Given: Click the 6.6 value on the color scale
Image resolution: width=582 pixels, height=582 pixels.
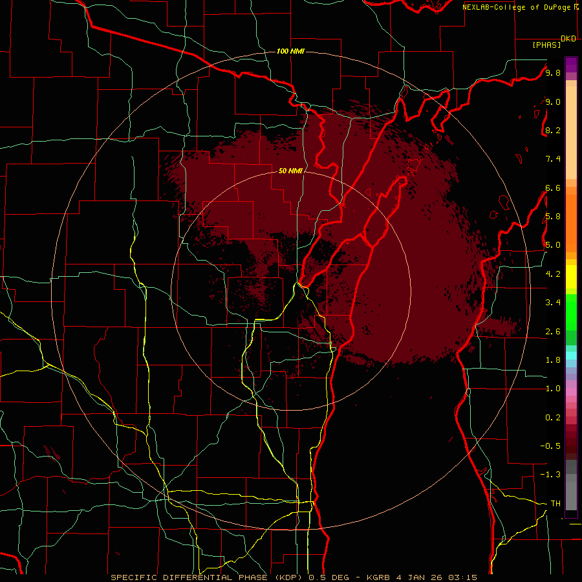Looking at the screenshot, I should (553, 188).
